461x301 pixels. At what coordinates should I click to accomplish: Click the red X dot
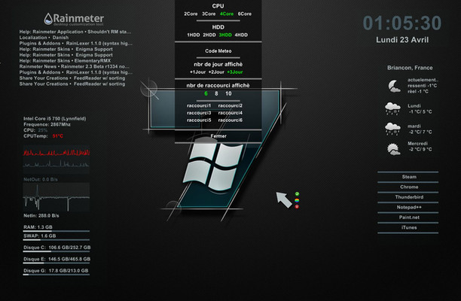(x=297, y=207)
